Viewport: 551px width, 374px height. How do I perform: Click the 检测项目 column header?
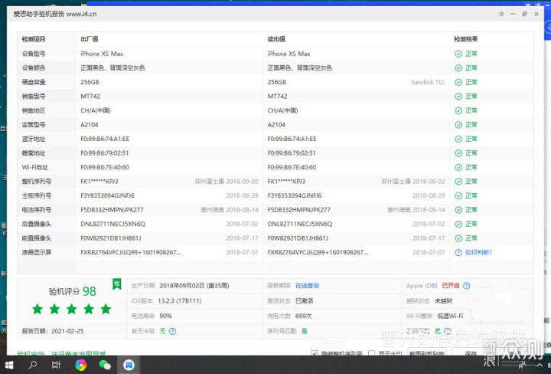pos(34,39)
